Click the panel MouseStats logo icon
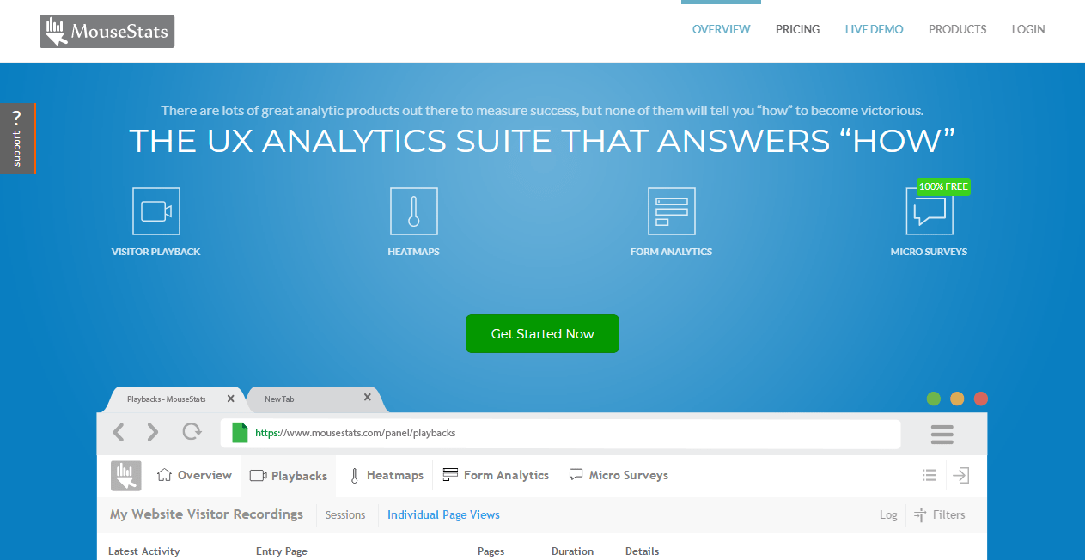 tap(126, 476)
